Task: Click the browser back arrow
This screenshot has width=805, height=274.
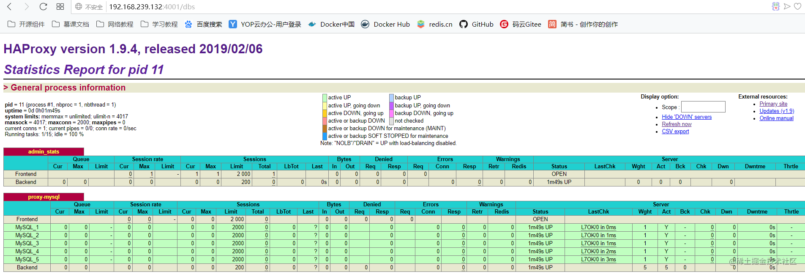Action: (x=9, y=6)
